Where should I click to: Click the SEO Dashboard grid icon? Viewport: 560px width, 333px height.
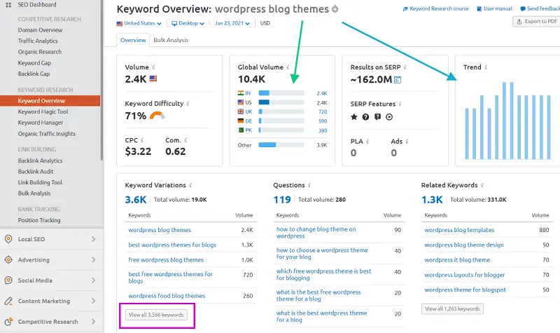point(8,5)
